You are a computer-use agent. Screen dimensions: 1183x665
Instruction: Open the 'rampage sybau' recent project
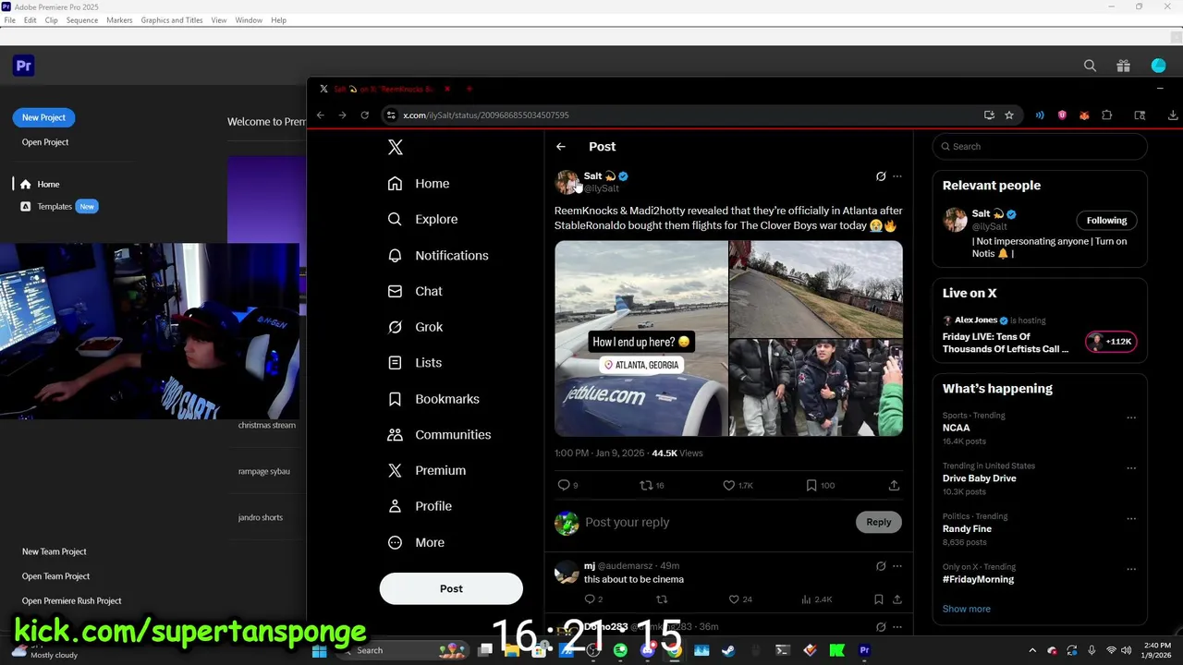pos(264,472)
